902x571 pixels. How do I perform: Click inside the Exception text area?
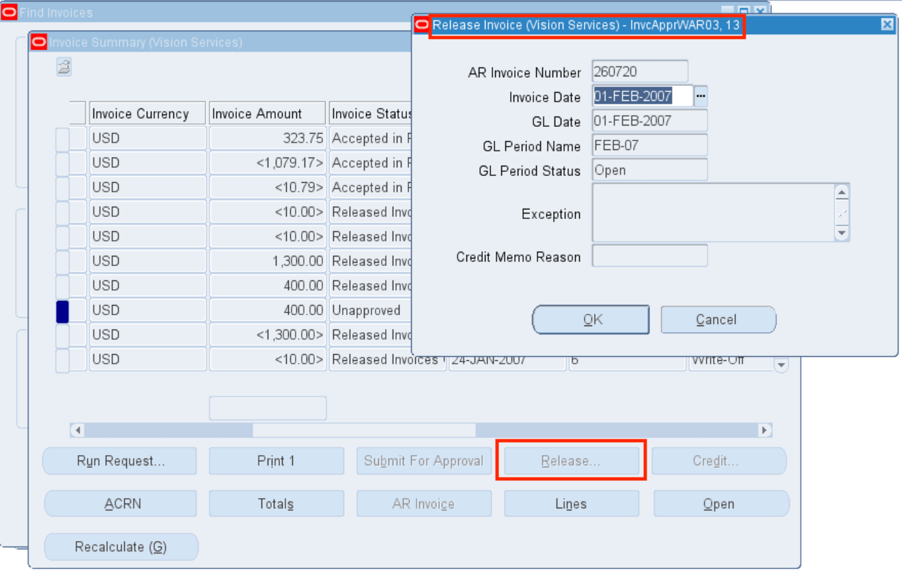pos(713,212)
